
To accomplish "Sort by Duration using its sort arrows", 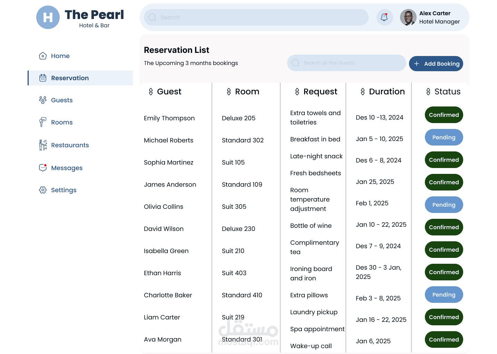I will [x=363, y=92].
